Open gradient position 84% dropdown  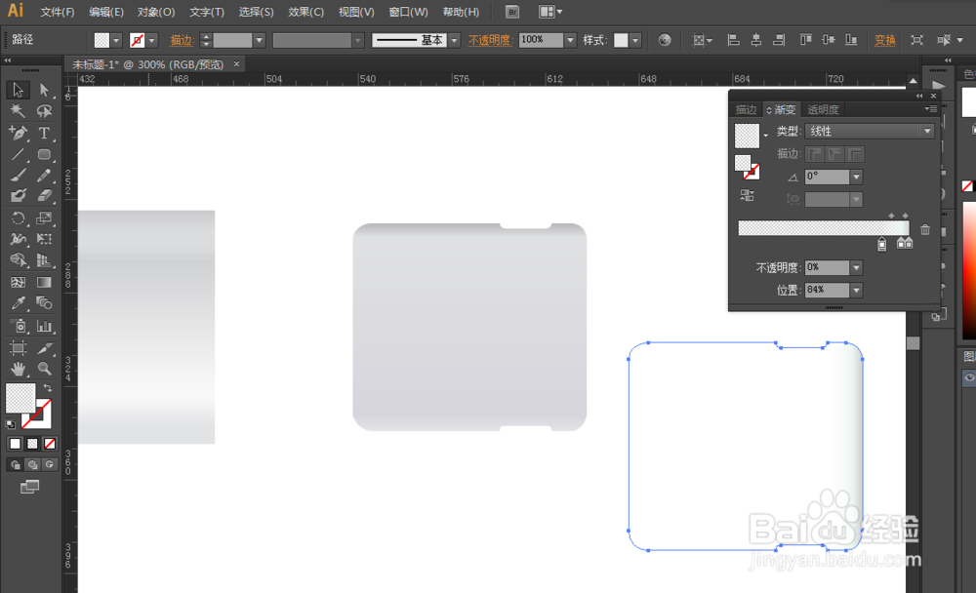857,290
